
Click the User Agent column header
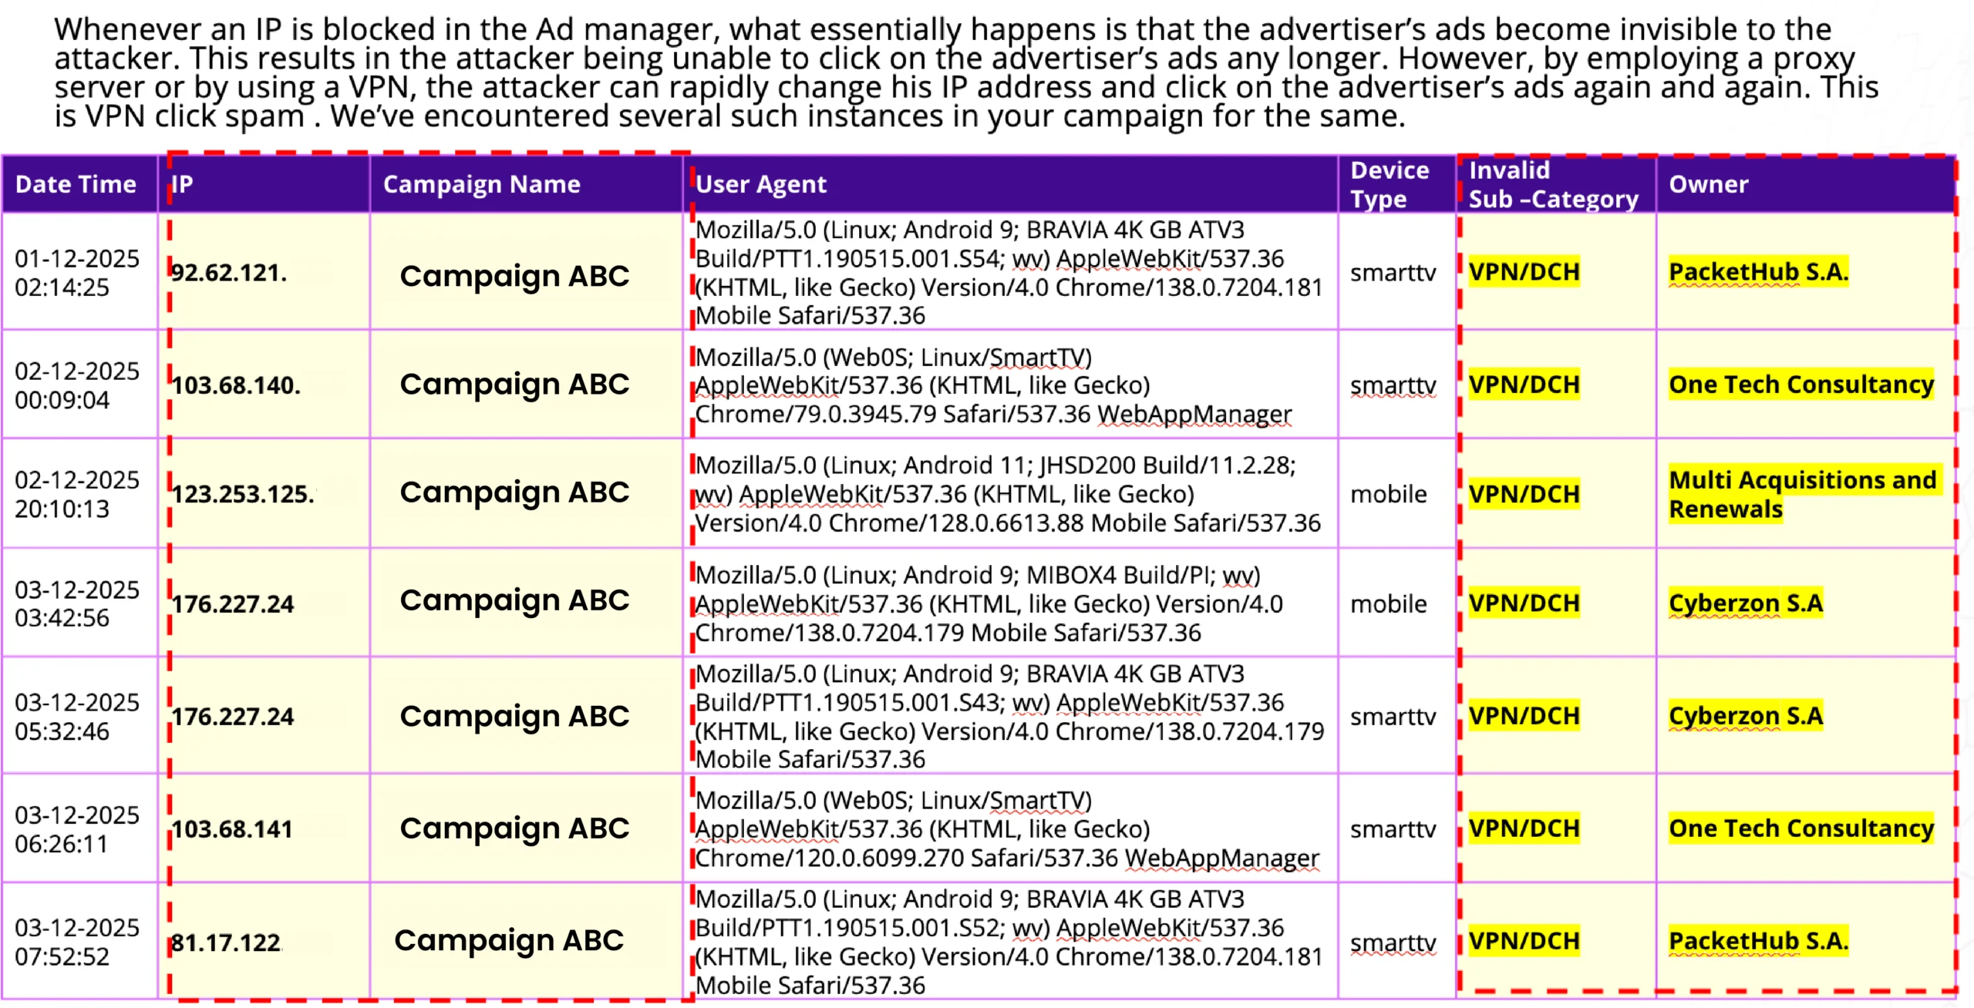760,184
